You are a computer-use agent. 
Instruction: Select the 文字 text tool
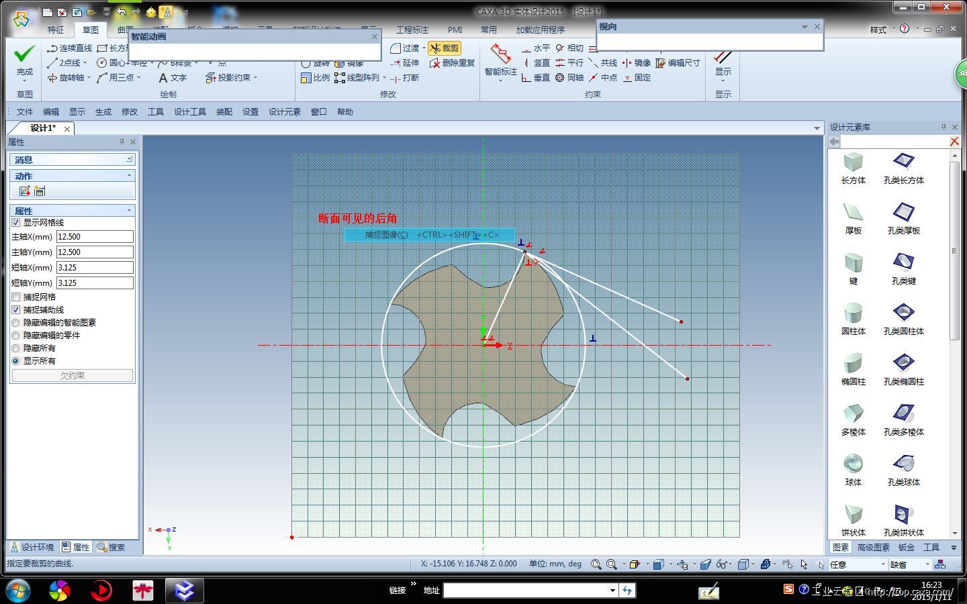point(172,78)
